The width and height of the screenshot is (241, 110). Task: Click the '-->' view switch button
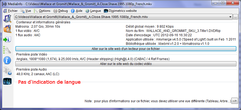(235, 101)
